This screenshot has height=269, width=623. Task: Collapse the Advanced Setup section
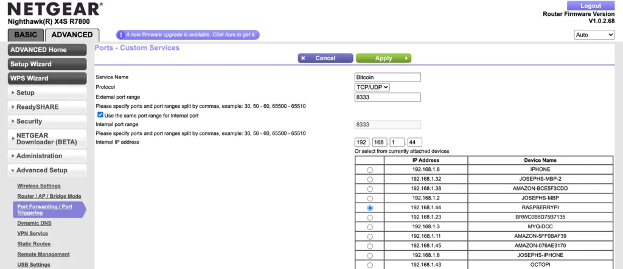[47, 170]
